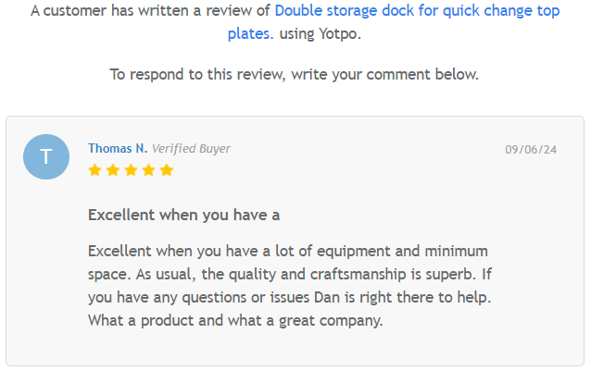Click the "To respond to this review" instruction
This screenshot has height=371, width=591.
point(294,74)
